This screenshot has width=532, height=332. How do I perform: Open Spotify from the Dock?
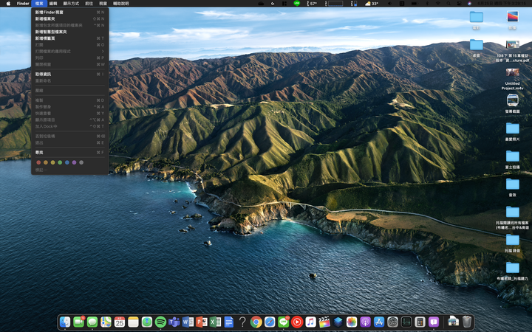(x=160, y=322)
